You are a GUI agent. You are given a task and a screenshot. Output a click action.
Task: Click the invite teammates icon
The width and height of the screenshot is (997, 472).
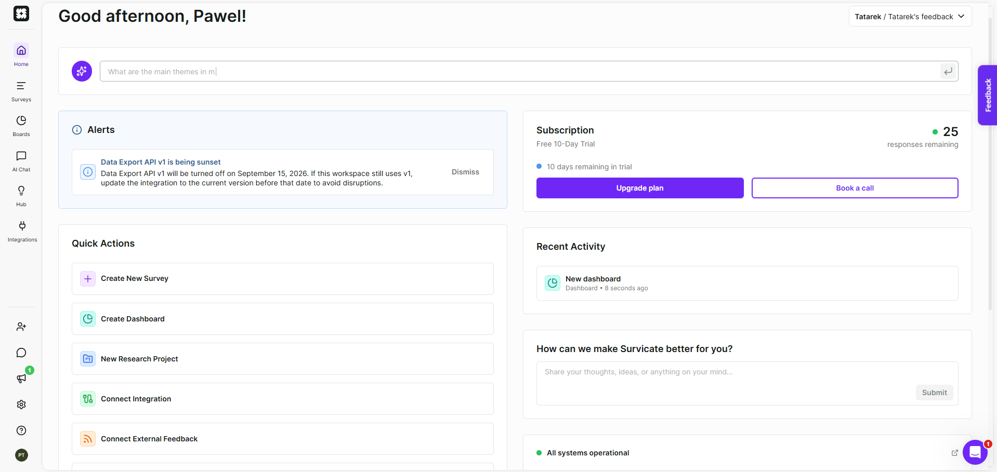coord(21,327)
